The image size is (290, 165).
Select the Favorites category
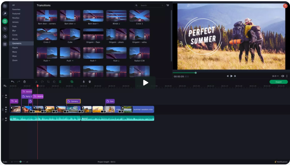[16, 9]
